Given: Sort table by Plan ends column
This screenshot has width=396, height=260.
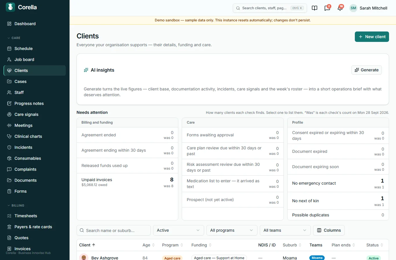Looking at the screenshot, I should coord(343,245).
